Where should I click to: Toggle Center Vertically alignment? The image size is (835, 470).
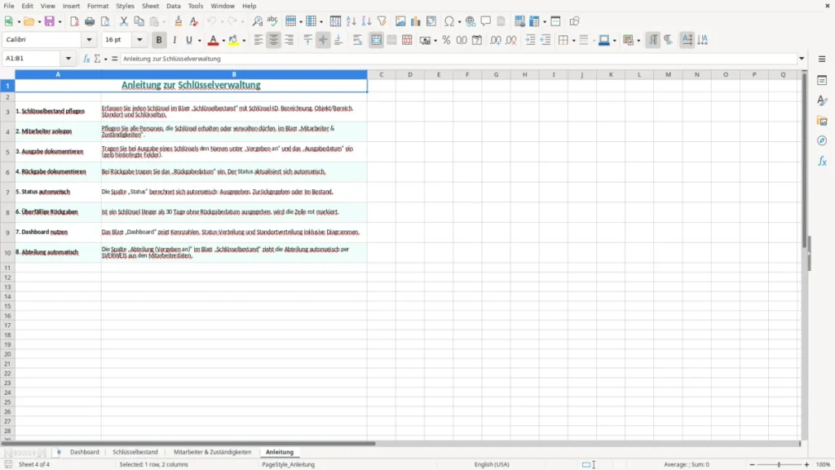(x=323, y=40)
